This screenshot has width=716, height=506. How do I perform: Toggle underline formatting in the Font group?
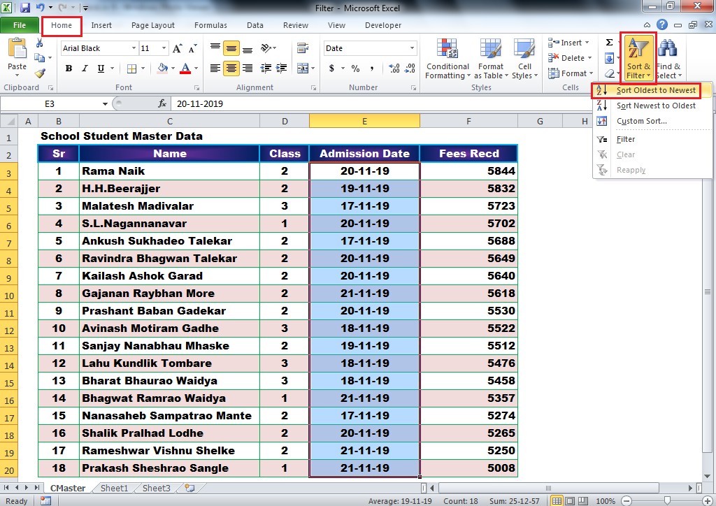point(100,67)
